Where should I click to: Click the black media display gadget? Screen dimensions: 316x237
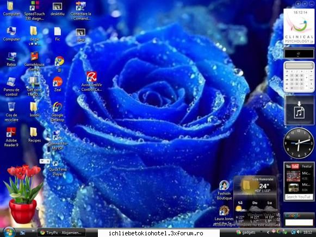299,54
